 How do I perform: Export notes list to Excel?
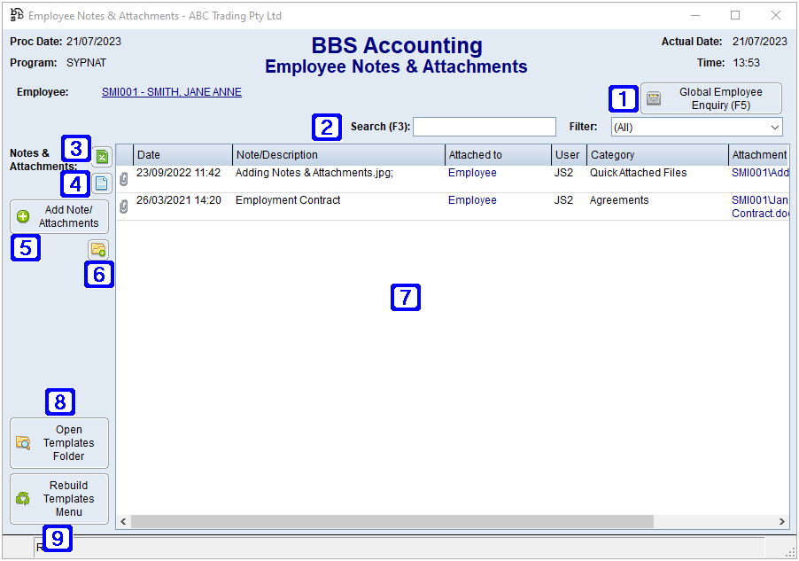coord(102,157)
